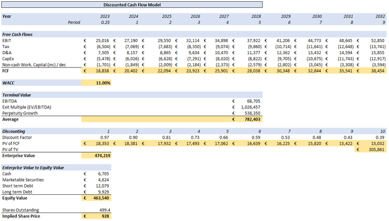Select the 2026 EBIT value 32,114
This screenshot has height=221, width=389.
tap(193, 41)
